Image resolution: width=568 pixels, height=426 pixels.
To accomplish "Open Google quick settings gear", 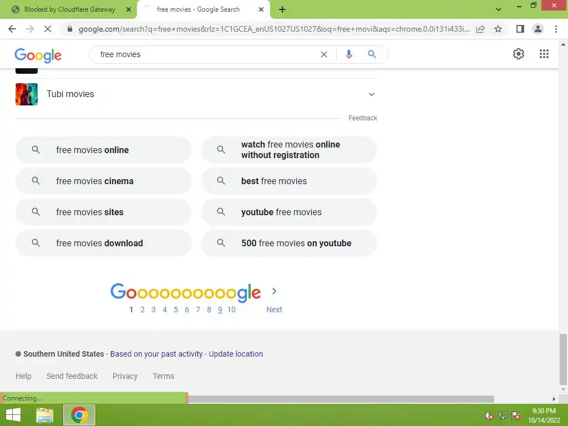I will [x=519, y=54].
